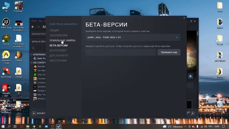Image resolution: width=229 pixels, height=129 pixels.
Task: Click the favorite star button in Steam
Action: click(x=190, y=76)
